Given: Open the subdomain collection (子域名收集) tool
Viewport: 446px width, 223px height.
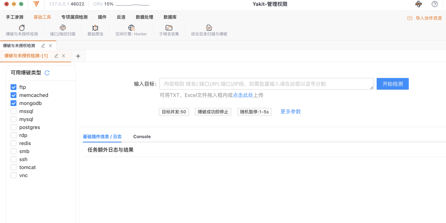Looking at the screenshot, I should 169,28.
